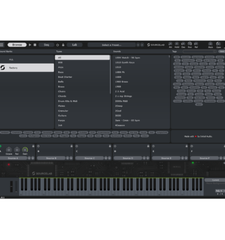Click the Types list scrollbar
The width and height of the screenshot is (225, 240).
click(x=110, y=74)
